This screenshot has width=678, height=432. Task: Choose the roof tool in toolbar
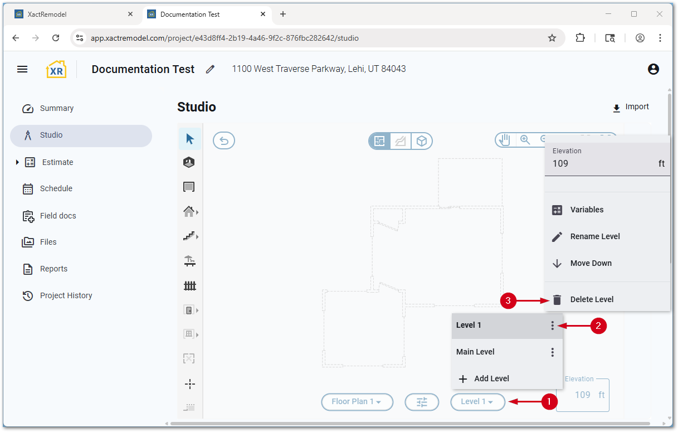[x=189, y=212]
